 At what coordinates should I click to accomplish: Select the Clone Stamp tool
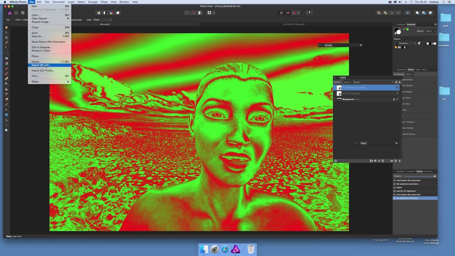coord(6,89)
